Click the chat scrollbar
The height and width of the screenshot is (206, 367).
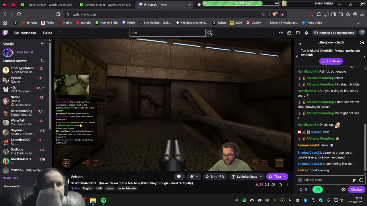[x=365, y=148]
